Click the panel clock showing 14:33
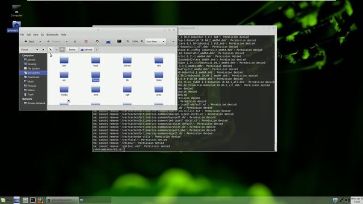Viewport: 363px width, 204px height. click(x=357, y=200)
